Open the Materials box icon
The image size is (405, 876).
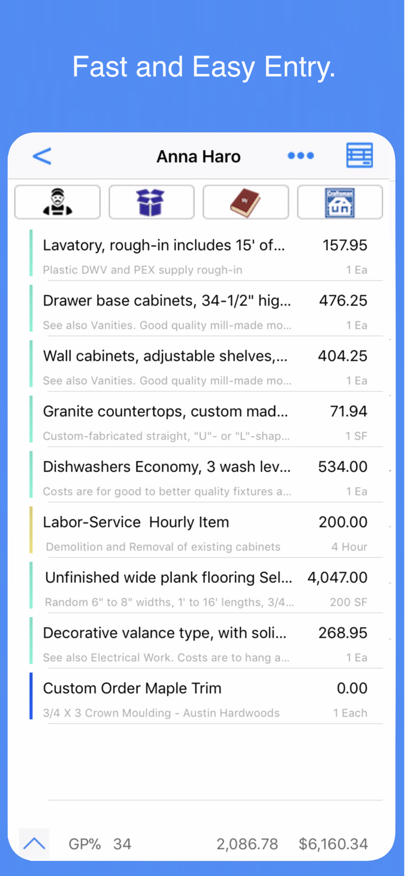click(151, 201)
